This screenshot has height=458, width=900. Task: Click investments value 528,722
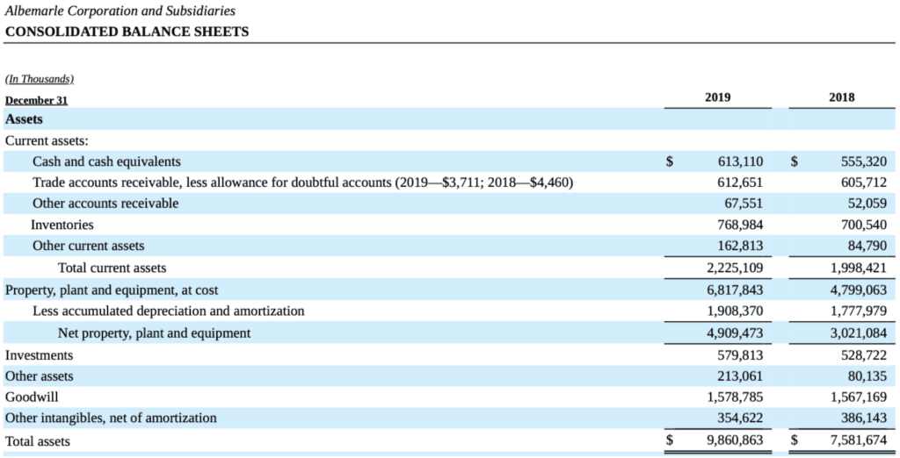pyautogui.click(x=864, y=355)
